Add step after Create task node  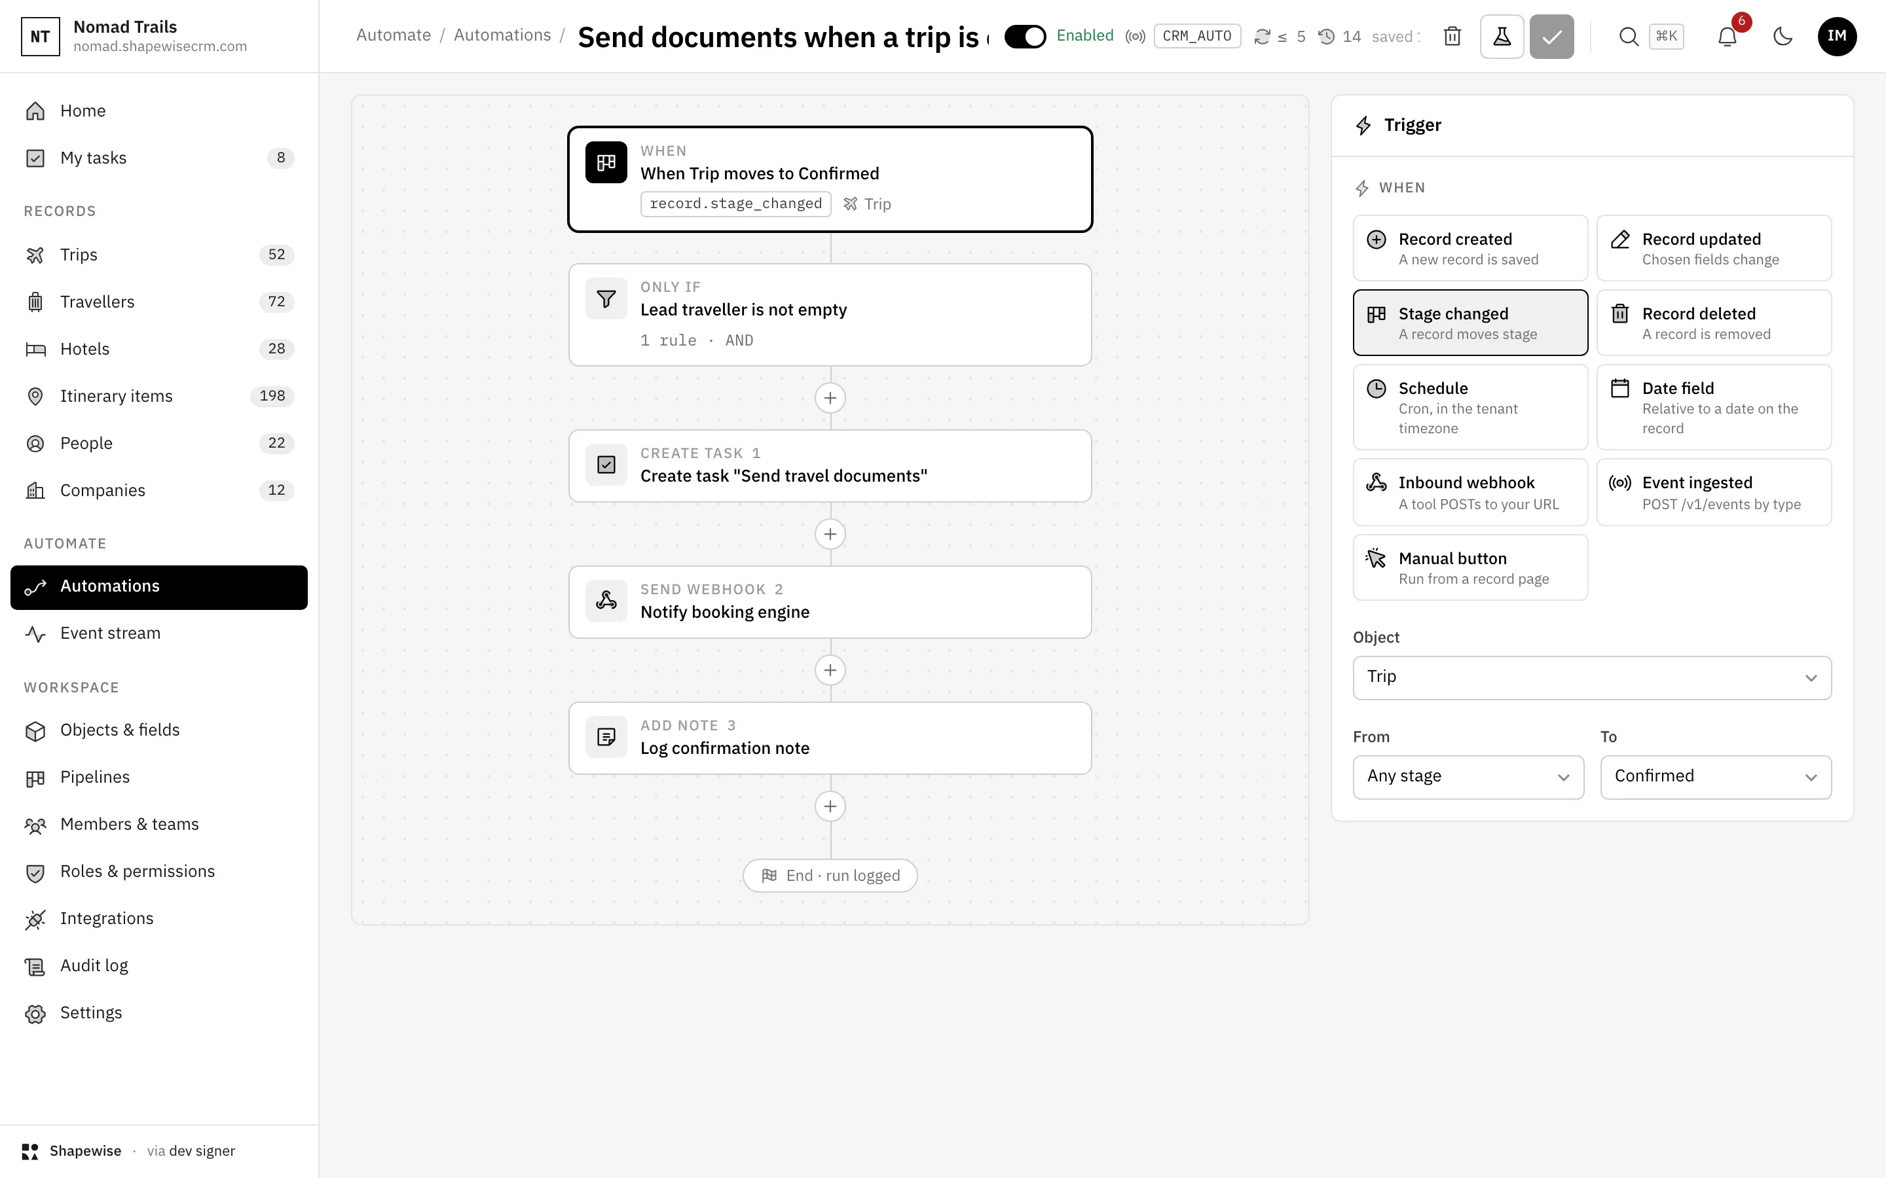(x=830, y=535)
